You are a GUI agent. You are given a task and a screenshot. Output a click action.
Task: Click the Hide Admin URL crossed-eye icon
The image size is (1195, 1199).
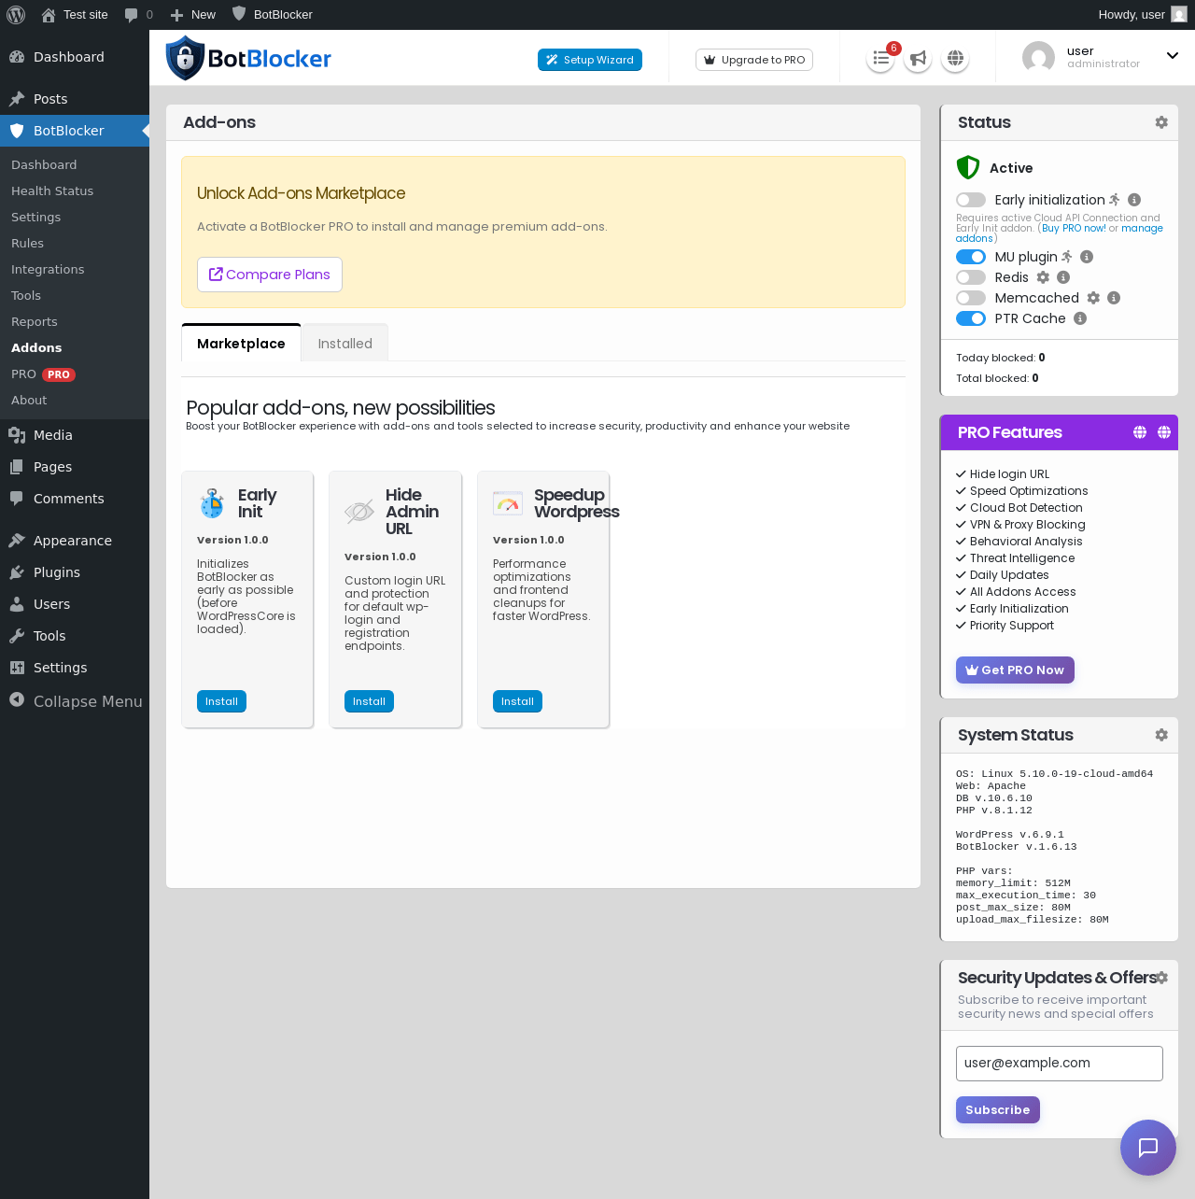(x=359, y=512)
